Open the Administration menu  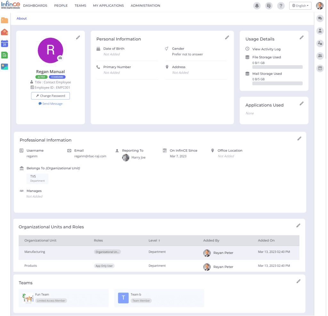145,6
